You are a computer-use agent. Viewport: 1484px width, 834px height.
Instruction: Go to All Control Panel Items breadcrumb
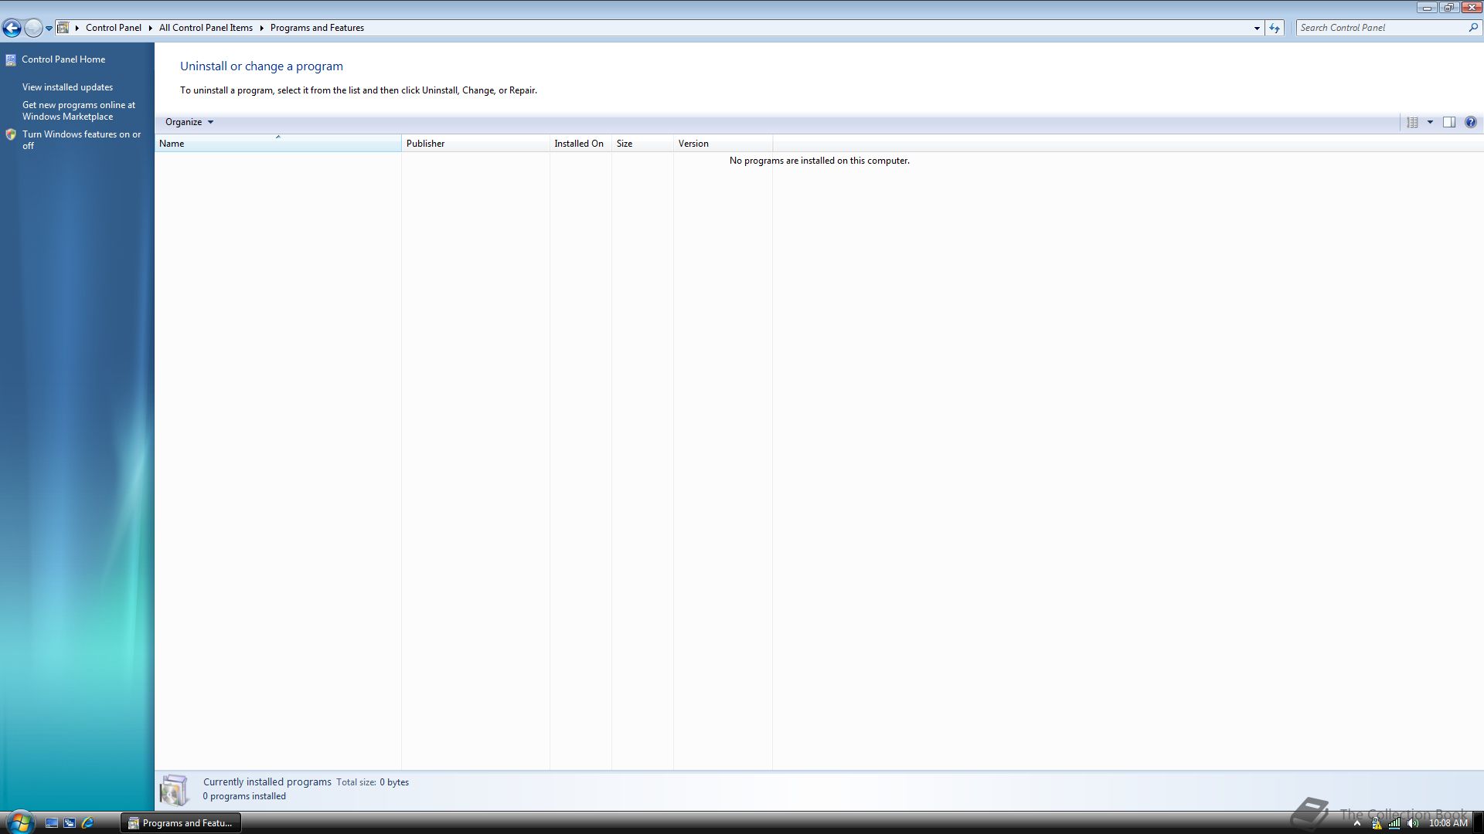pyautogui.click(x=206, y=28)
